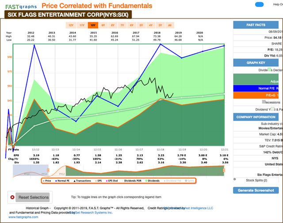Click the 2019 estimated EPS 2.79 E

pos(182,155)
